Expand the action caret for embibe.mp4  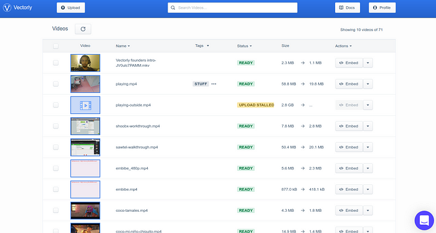367,189
